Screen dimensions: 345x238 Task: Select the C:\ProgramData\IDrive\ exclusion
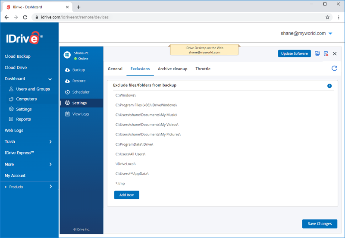(134, 144)
